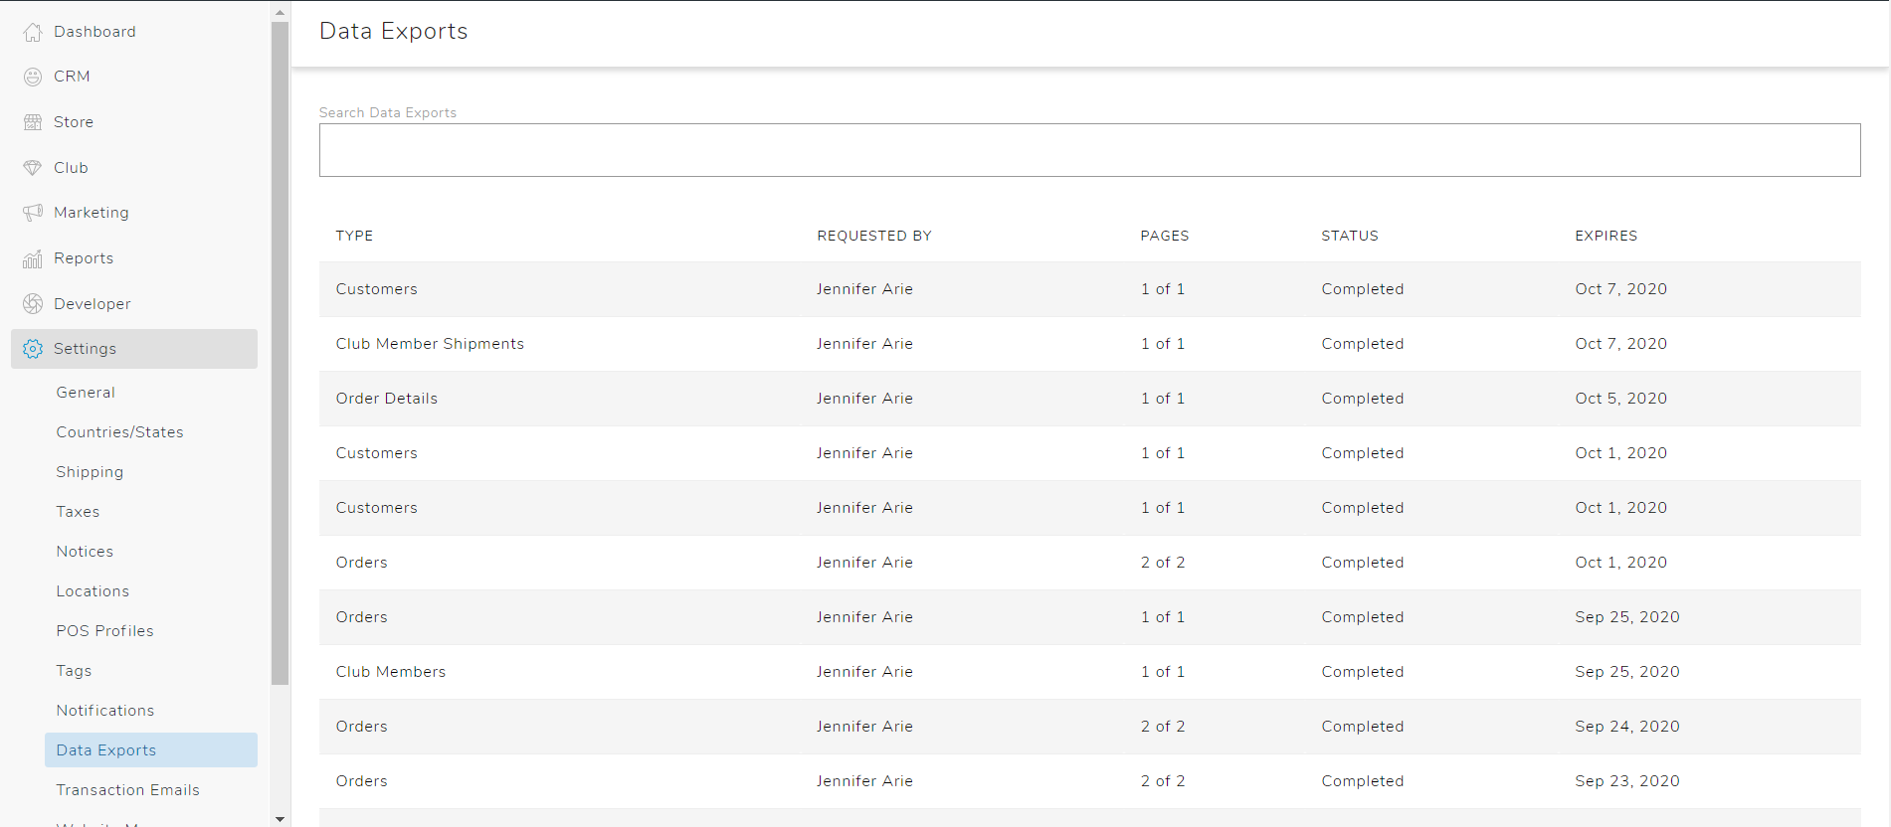
Task: Click the Settings gear icon
Action: 33,349
